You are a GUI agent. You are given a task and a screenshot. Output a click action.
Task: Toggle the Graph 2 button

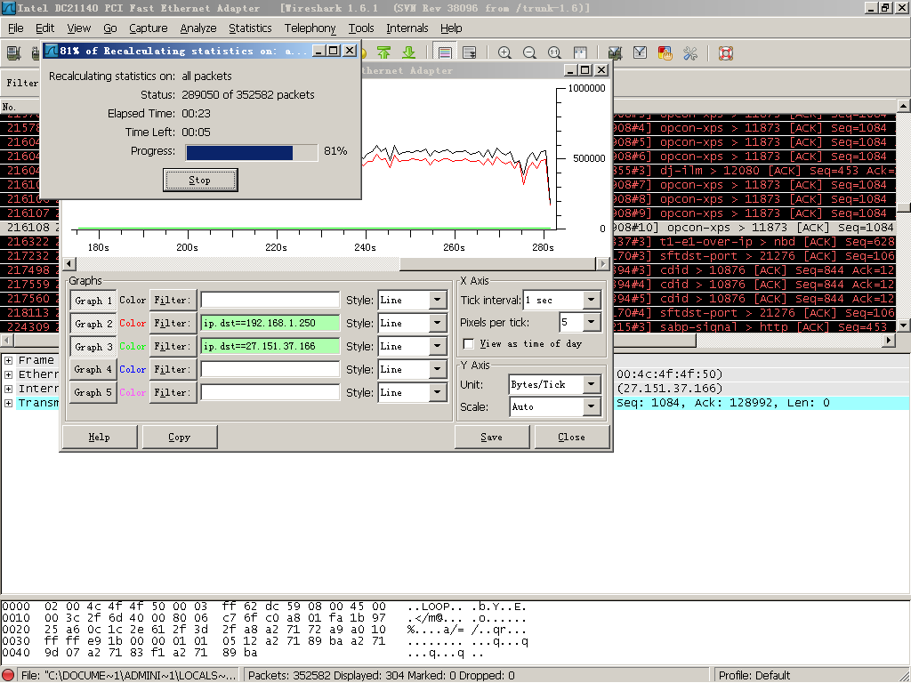point(93,324)
